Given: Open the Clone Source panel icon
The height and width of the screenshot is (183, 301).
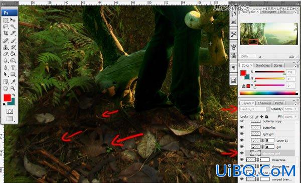Looking at the screenshot, I should tap(234, 55).
